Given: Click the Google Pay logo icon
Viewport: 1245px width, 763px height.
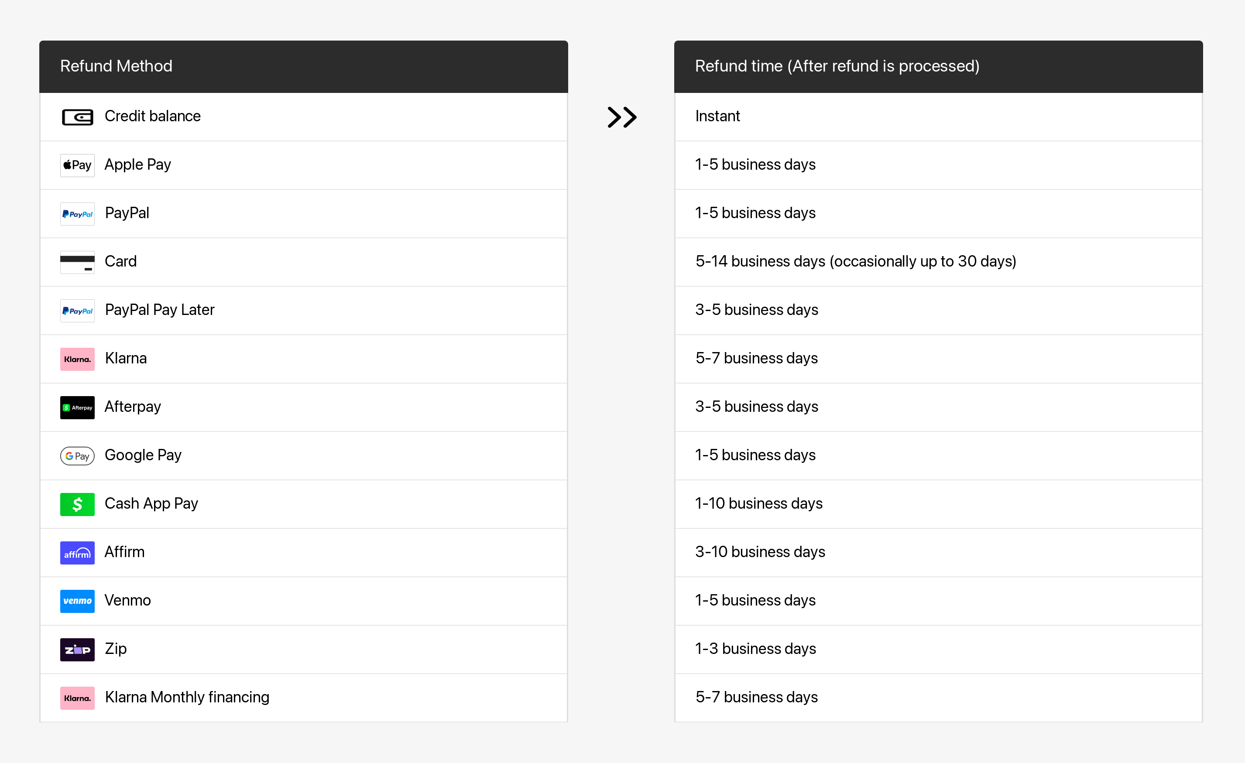Looking at the screenshot, I should pos(77,456).
